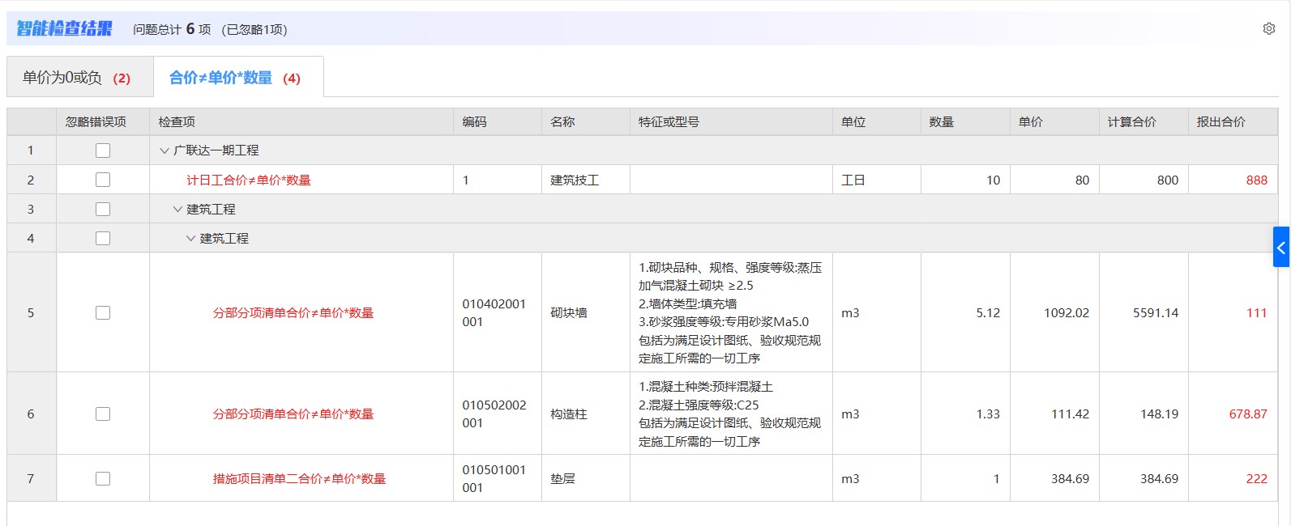
Task: Open 措施项目清单二合价≠单价*数量 item
Action: click(x=299, y=478)
